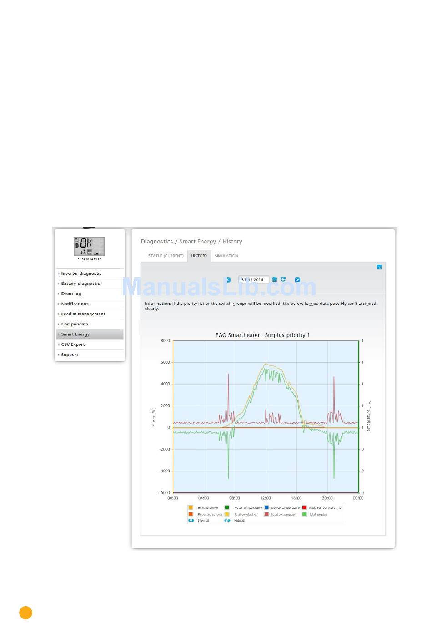Open the calendar date picker icon
Image resolution: width=432 pixels, height=623 pixels.
[x=275, y=279]
